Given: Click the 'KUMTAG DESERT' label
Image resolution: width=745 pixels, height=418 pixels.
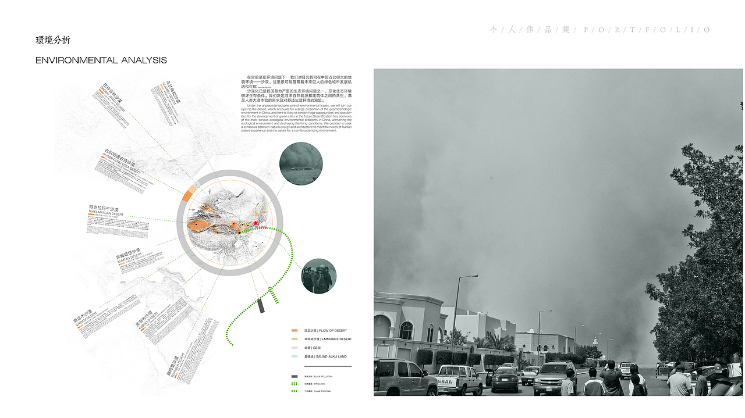Looking at the screenshot, I should [x=130, y=258].
